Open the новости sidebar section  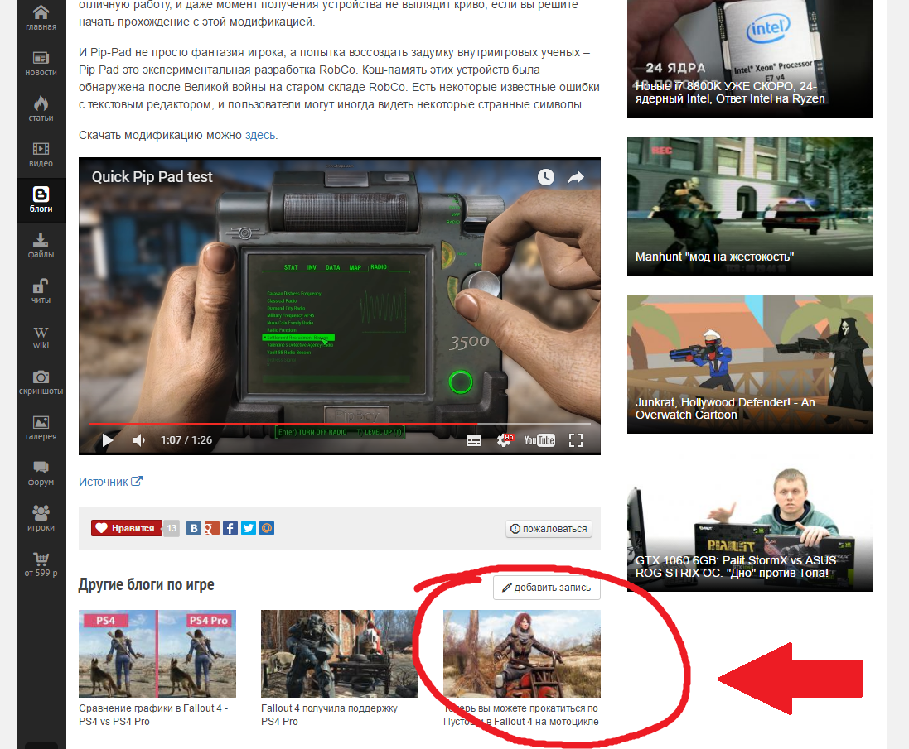tap(41, 64)
